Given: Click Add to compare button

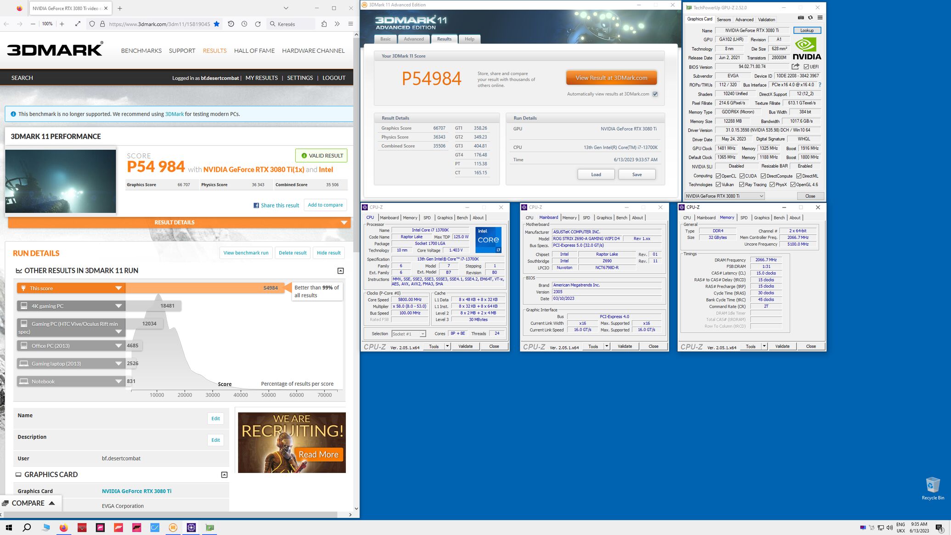Looking at the screenshot, I should pos(325,205).
